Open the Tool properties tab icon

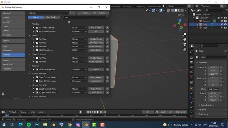(x=191, y=52)
